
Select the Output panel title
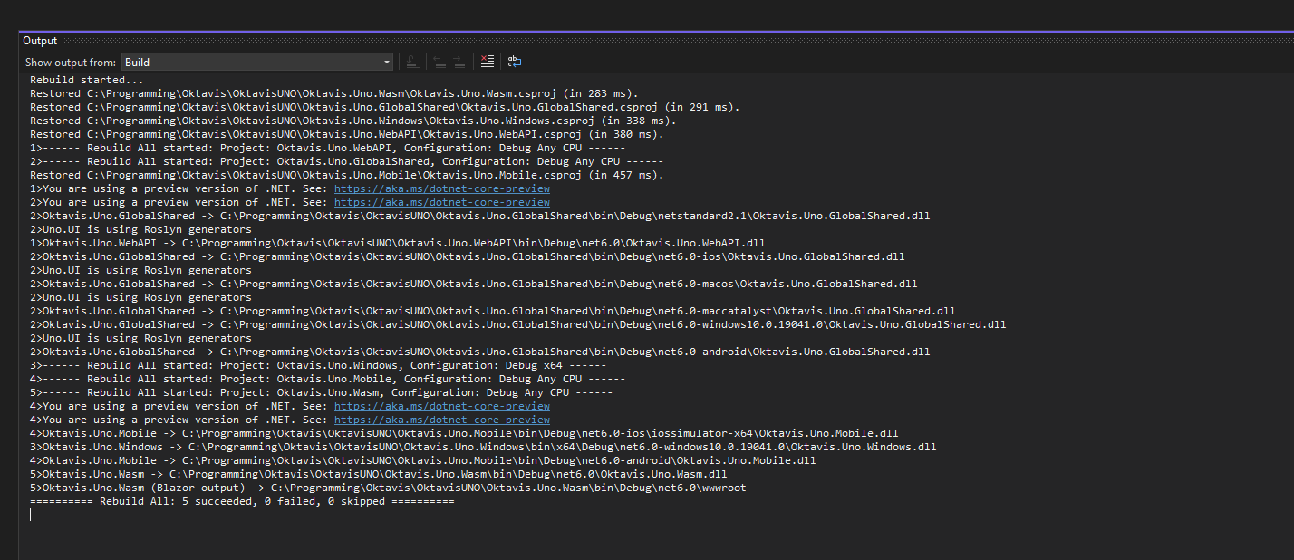(x=38, y=40)
